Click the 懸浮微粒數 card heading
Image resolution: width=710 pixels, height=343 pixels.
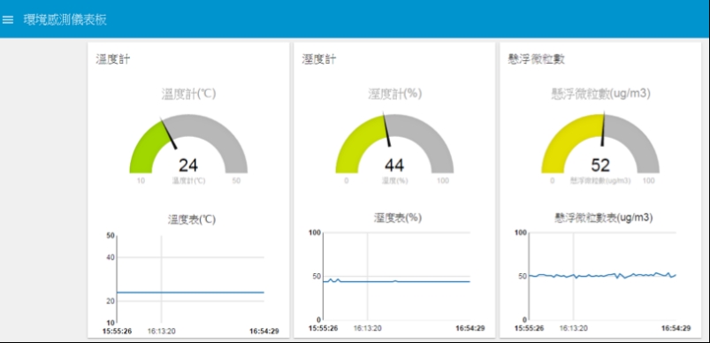(x=537, y=59)
